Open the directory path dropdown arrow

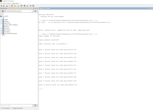[32, 11]
